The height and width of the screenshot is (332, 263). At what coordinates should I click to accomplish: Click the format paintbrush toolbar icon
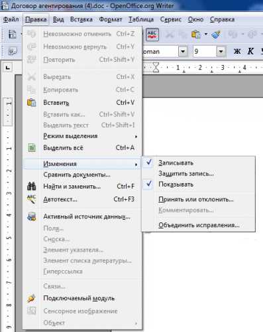[x=216, y=35]
